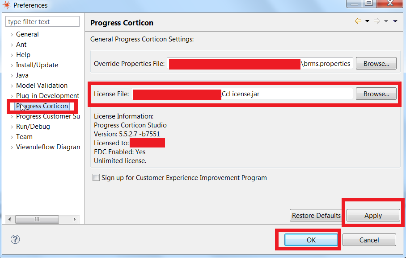The image size is (406, 258).
Task: Open Java preferences page
Action: point(22,75)
